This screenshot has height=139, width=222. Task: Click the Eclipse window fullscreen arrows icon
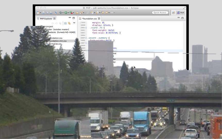[184, 8]
